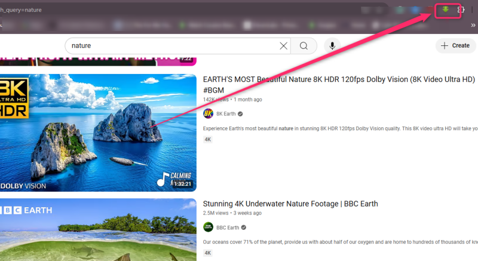Open the browser extensions puzzle icon
Viewport: 478px width, 261px height.
click(x=460, y=10)
